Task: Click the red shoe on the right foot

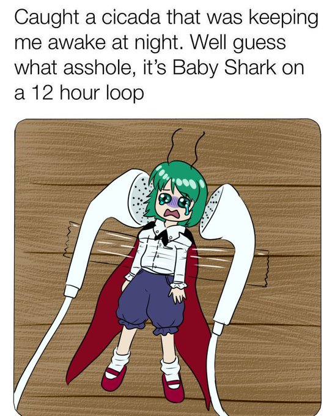Action: (x=173, y=388)
